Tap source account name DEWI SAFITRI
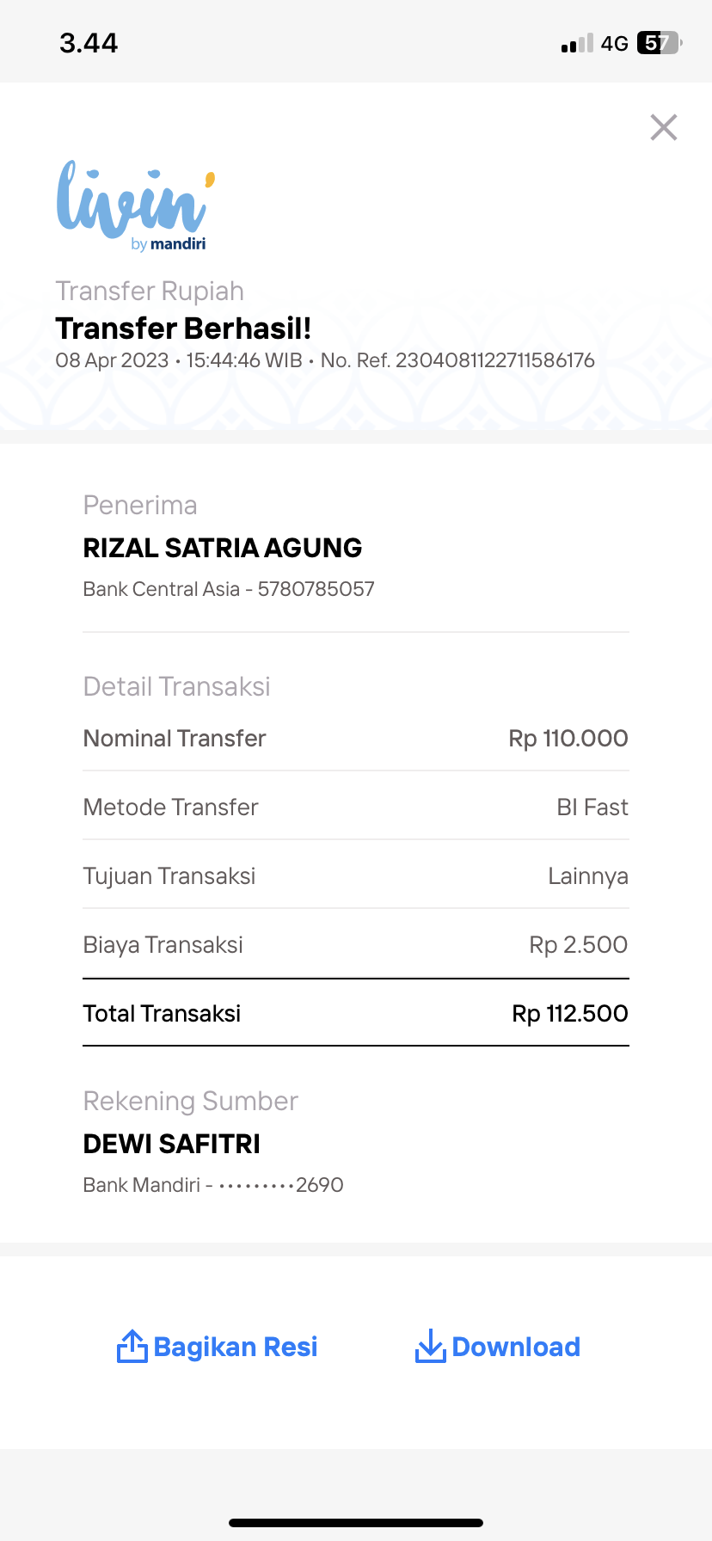The image size is (712, 1541). click(x=172, y=1144)
